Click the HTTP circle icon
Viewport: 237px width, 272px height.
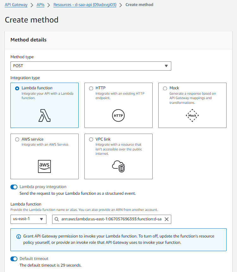[118, 116]
